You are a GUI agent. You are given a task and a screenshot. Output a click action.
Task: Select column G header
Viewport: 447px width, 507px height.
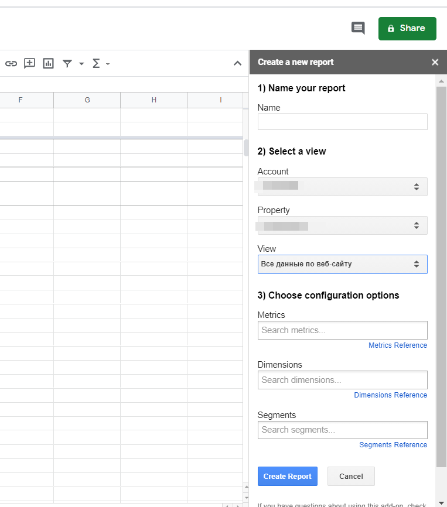coord(87,100)
